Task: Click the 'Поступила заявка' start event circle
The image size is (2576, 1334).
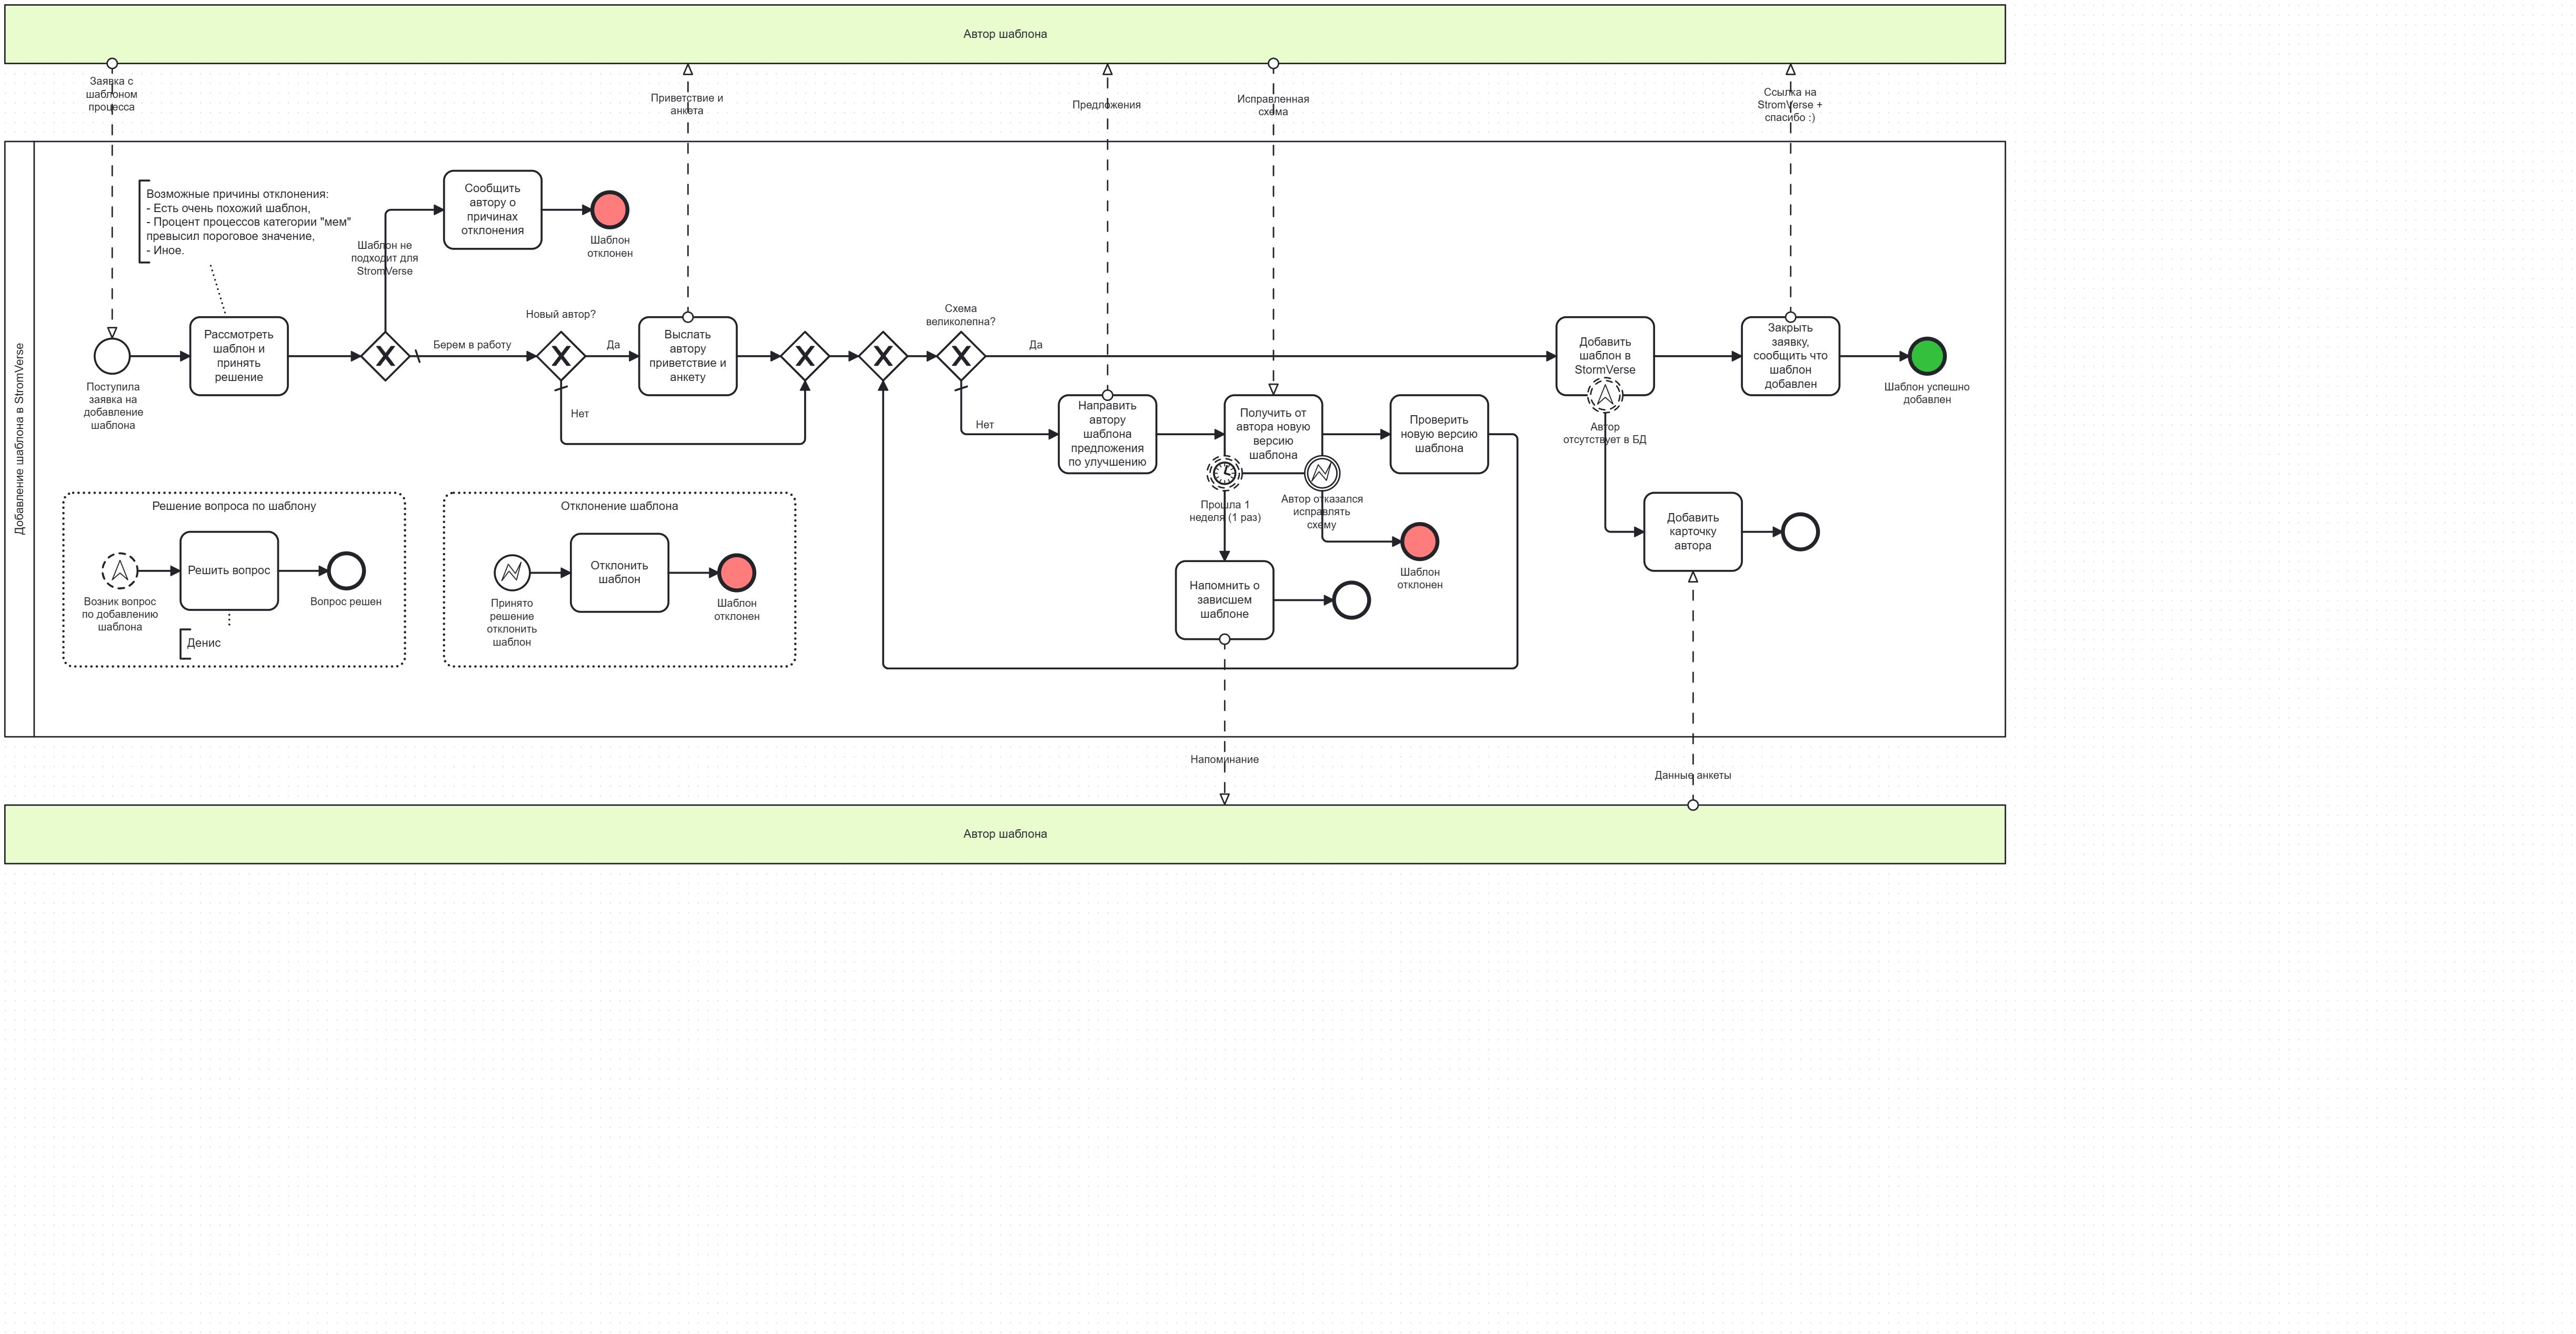Action: [x=112, y=356]
